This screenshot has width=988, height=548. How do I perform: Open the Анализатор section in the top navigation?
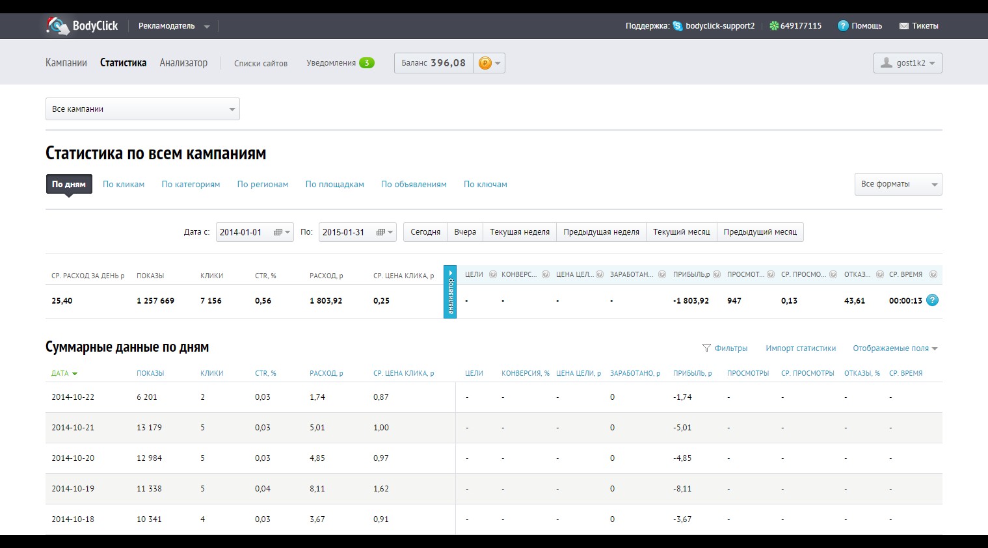tap(183, 63)
